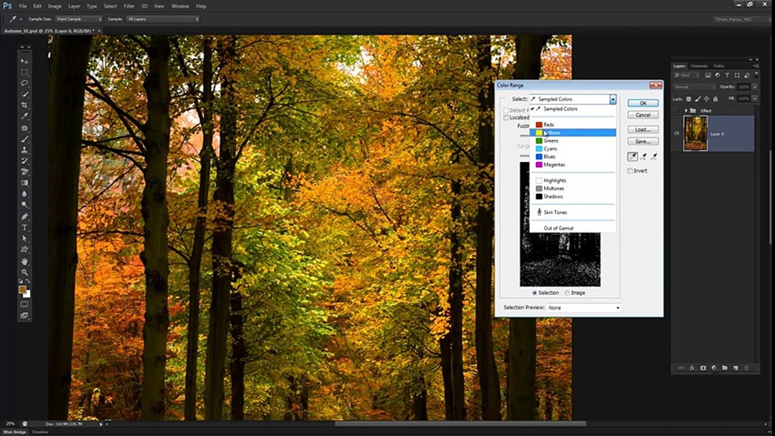Open the Sample All Layers dropdown
The width and height of the screenshot is (775, 436).
click(163, 19)
